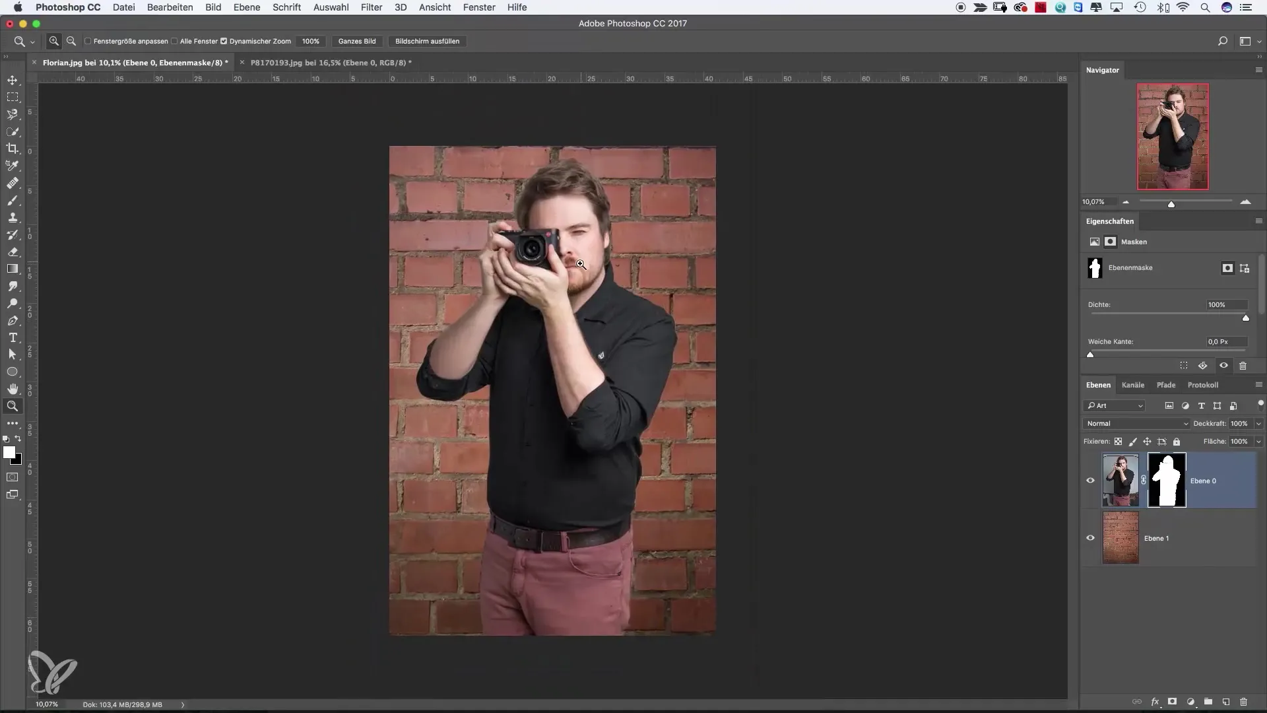Select the Clone Stamp tool
Viewport: 1267px width, 713px height.
click(13, 217)
